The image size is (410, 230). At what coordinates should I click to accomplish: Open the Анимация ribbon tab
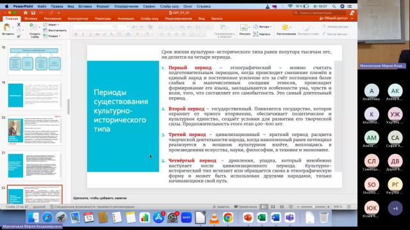[126, 19]
